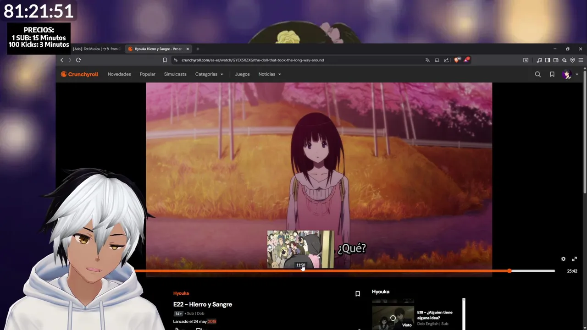Seek video at 11:50 on progress bar
The width and height of the screenshot is (587, 330).
click(302, 271)
